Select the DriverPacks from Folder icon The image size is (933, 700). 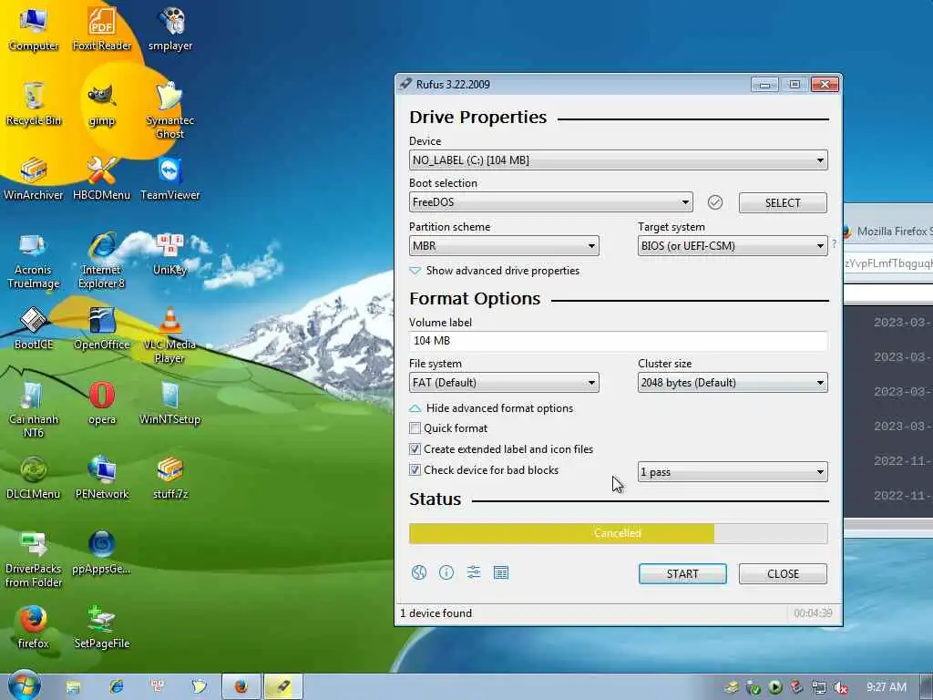[34, 560]
